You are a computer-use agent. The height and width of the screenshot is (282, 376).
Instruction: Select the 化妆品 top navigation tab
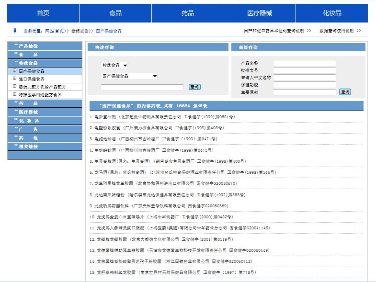pos(332,13)
